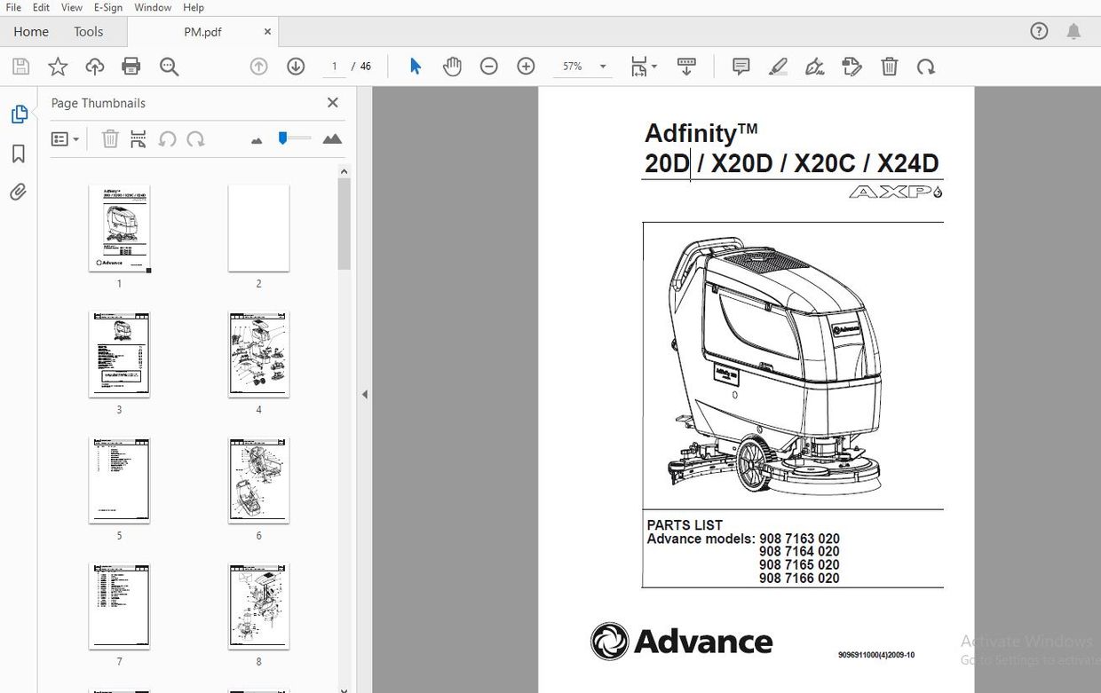Screen dimensions: 1101x693
Task: Add a sticky note comment
Action: coord(740,66)
